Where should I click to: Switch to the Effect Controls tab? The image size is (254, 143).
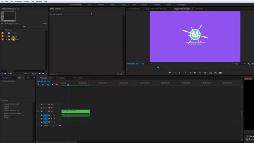(56, 9)
